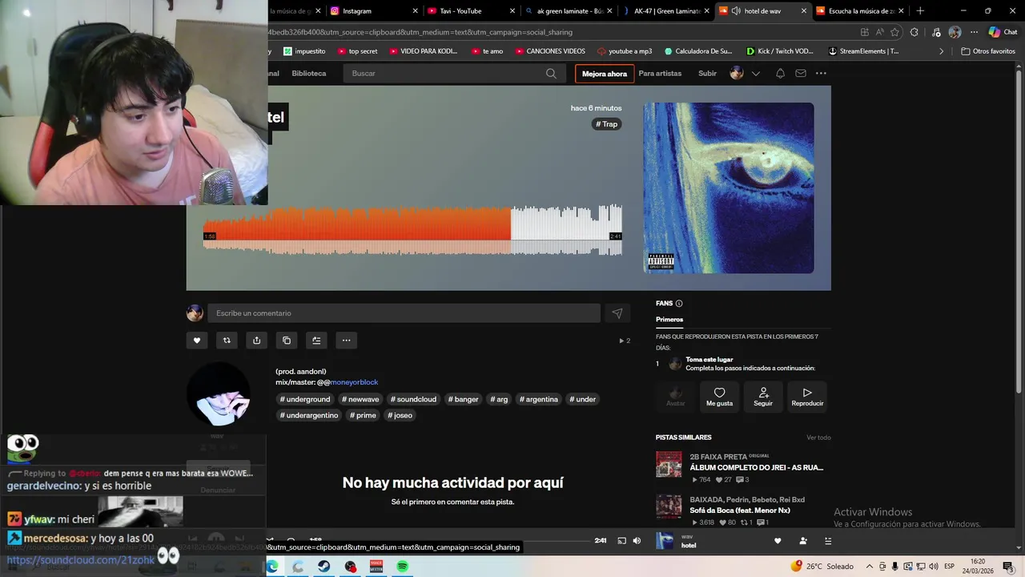Image resolution: width=1025 pixels, height=577 pixels.
Task: Open a new browser tab
Action: pos(920,11)
